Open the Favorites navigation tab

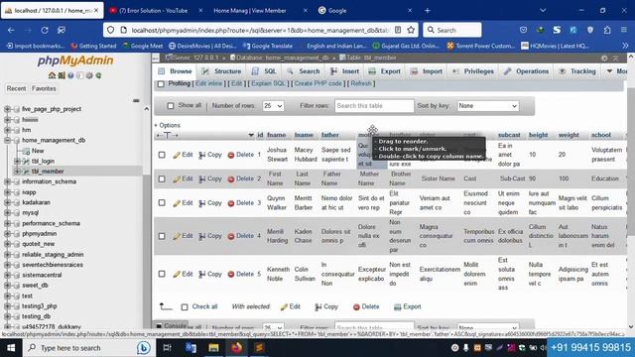pos(44,88)
